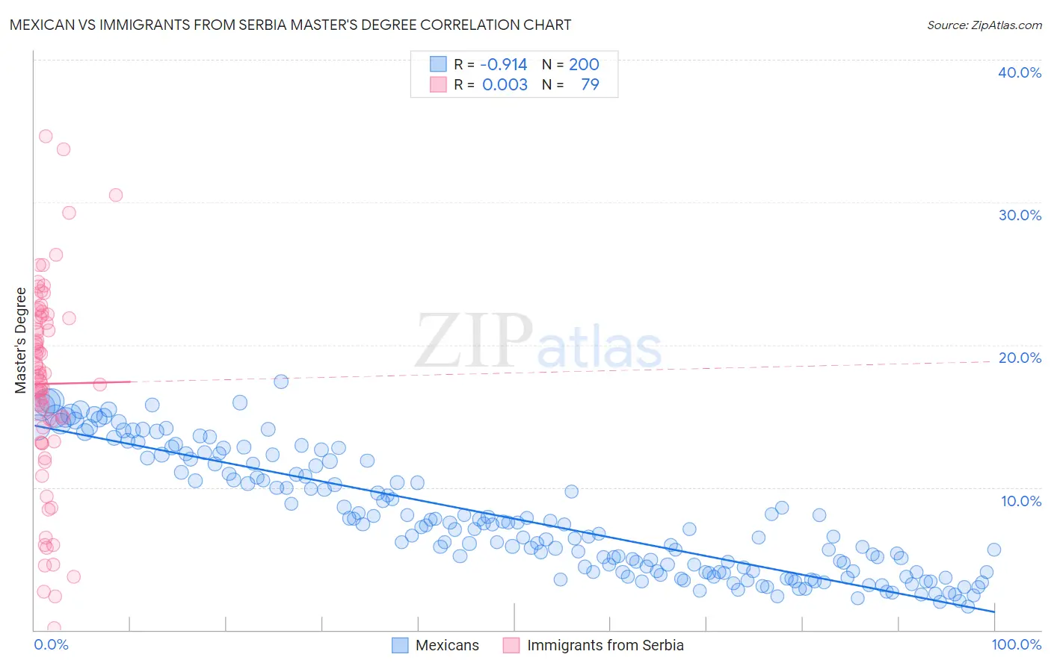Click the R = 0.003 correlation value
Image resolution: width=1051 pixels, height=666 pixels.
(x=490, y=84)
